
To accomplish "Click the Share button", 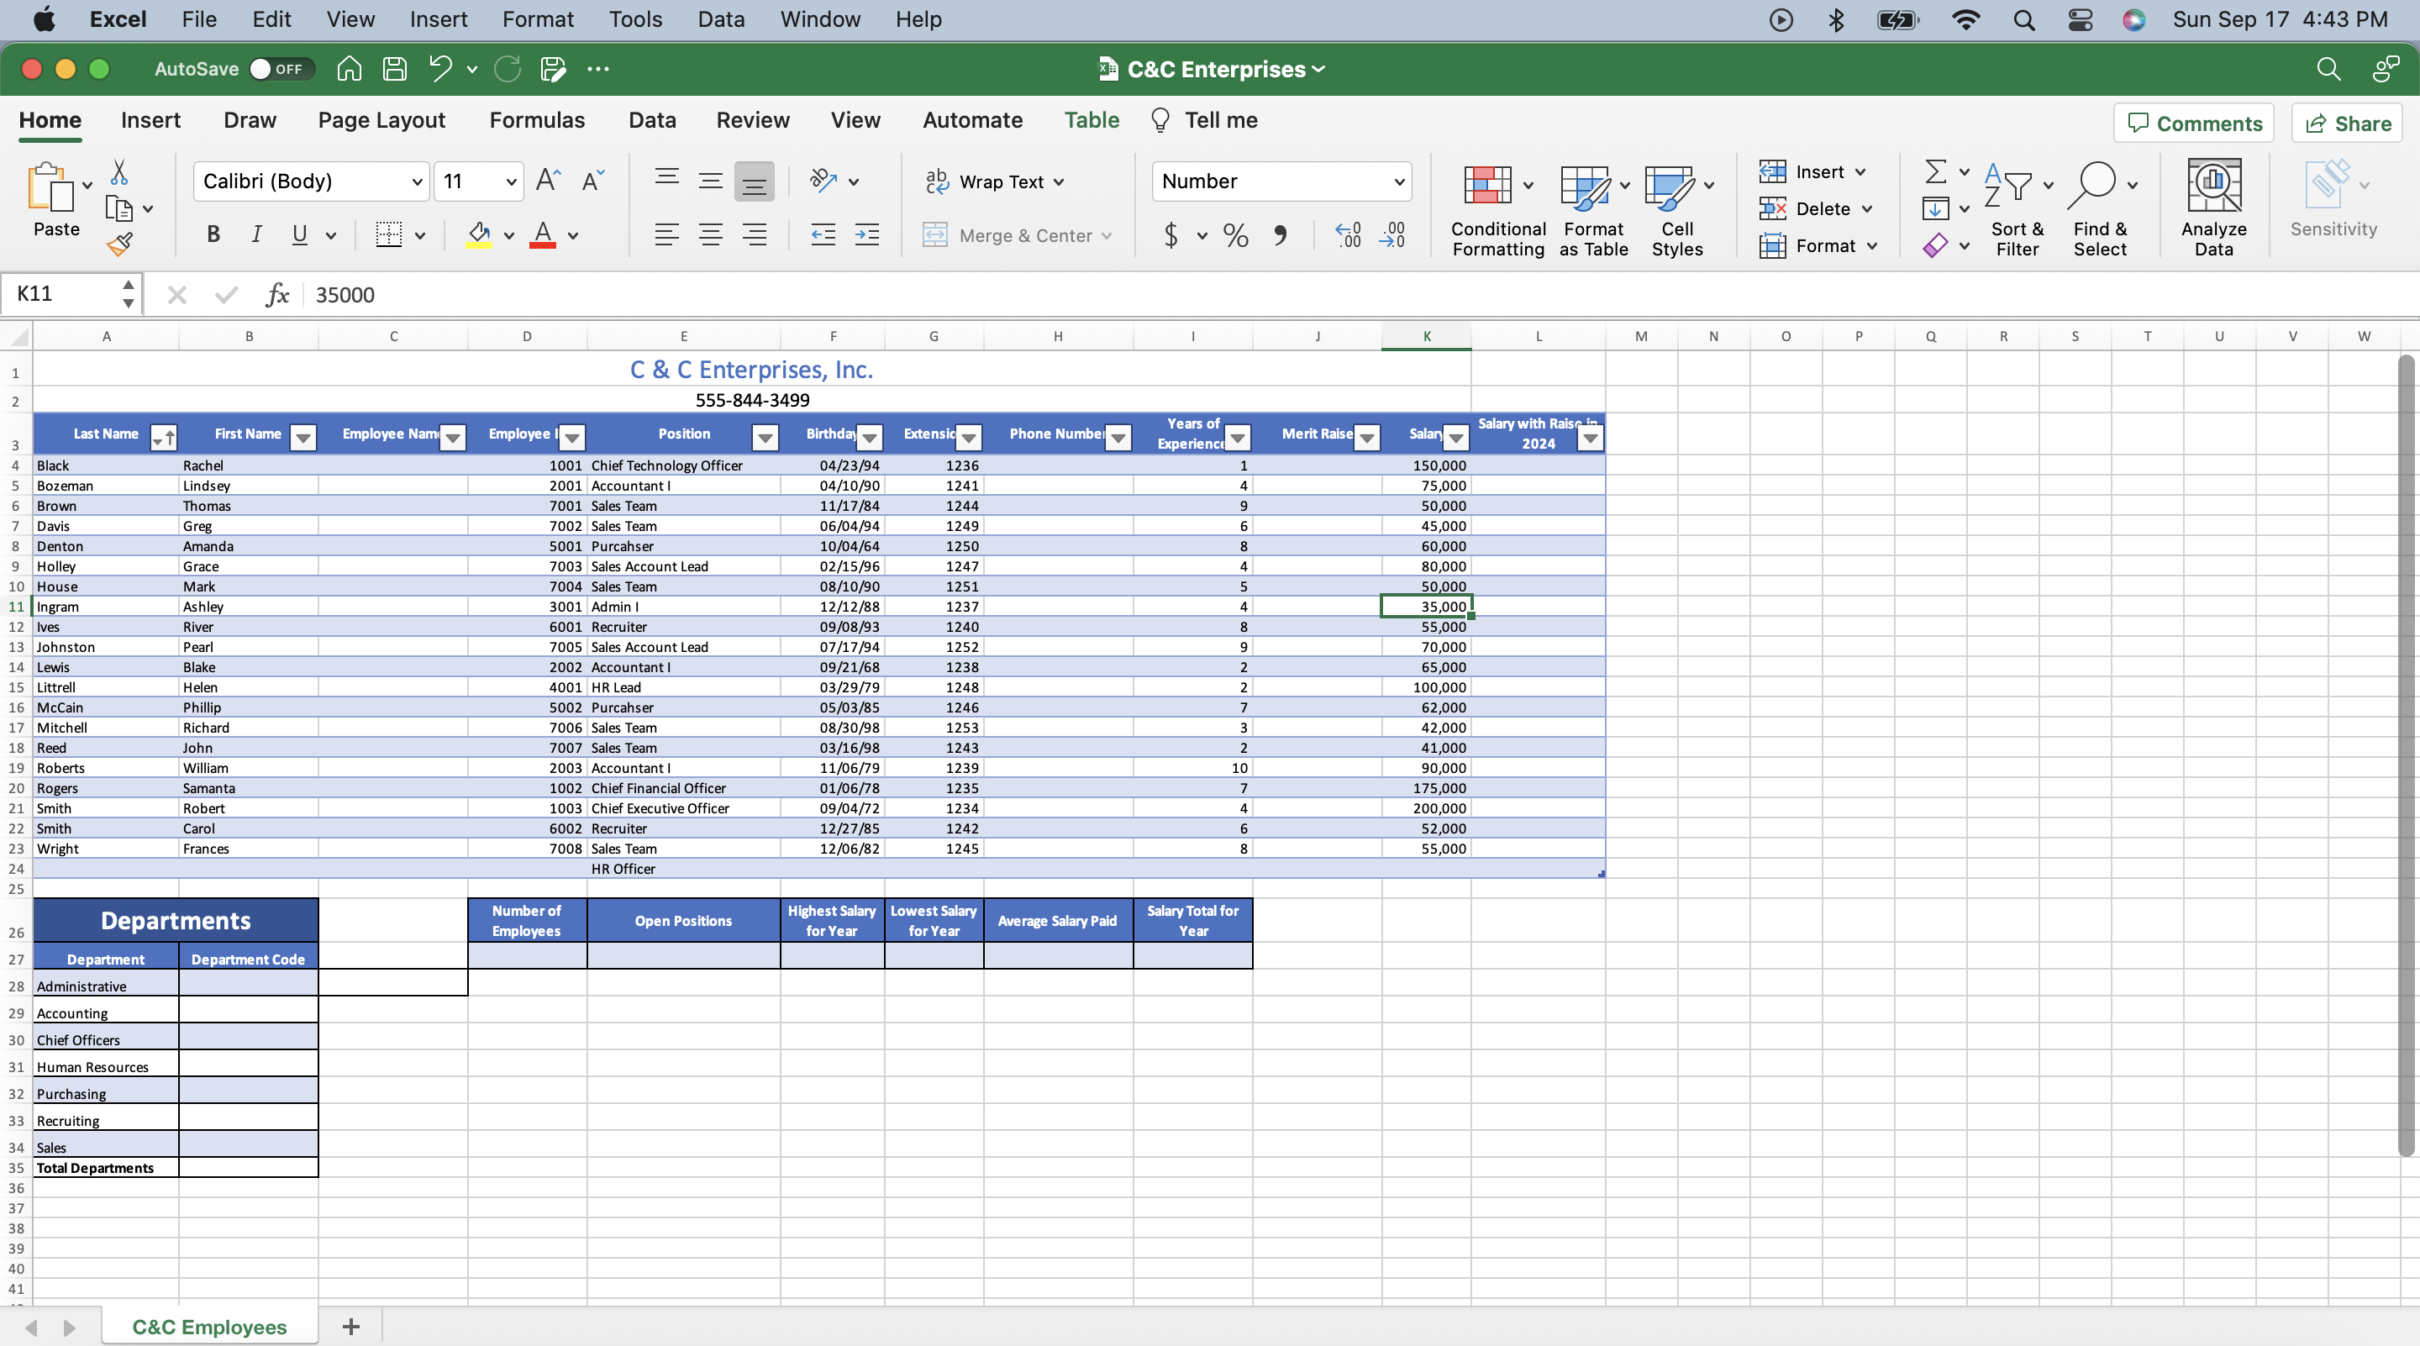I will [x=2347, y=123].
